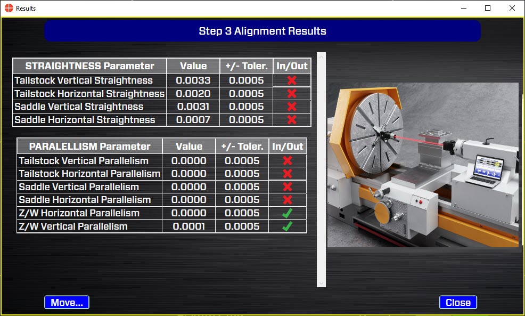The height and width of the screenshot is (316, 525).
Task: Click red X for Saddle Horizontal Parallelism
Action: click(x=288, y=200)
